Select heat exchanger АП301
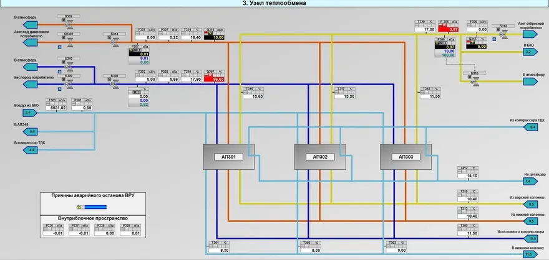Image resolution: width=549 pixels, height=260 pixels. [x=228, y=157]
